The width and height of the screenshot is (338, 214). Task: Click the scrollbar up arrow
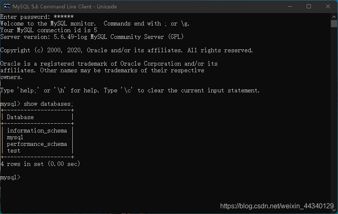coord(334,17)
